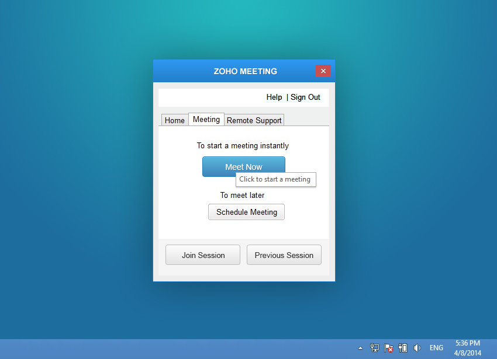Image resolution: width=497 pixels, height=359 pixels.
Task: Click the ZOHO MEETING title text
Action: pos(246,71)
